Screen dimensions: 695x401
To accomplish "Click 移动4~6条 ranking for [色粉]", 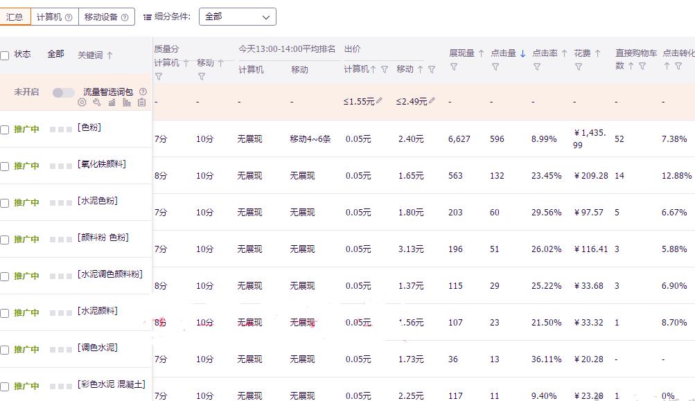I will 310,139.
